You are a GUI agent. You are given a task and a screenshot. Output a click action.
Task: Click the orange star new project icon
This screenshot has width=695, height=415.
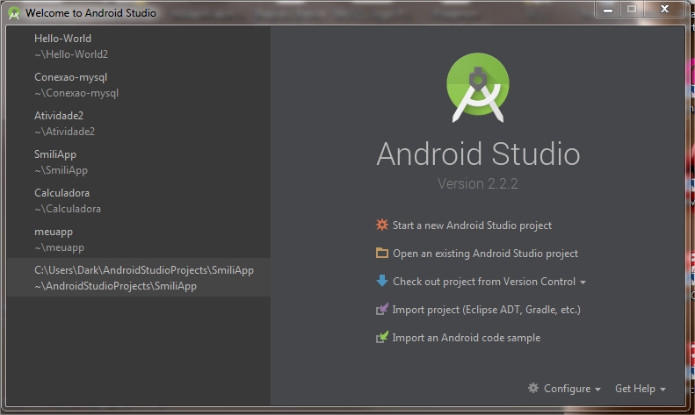tap(381, 225)
